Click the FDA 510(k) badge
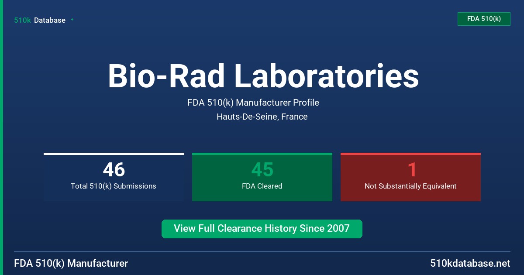Image resolution: width=524 pixels, height=275 pixels. coord(484,19)
